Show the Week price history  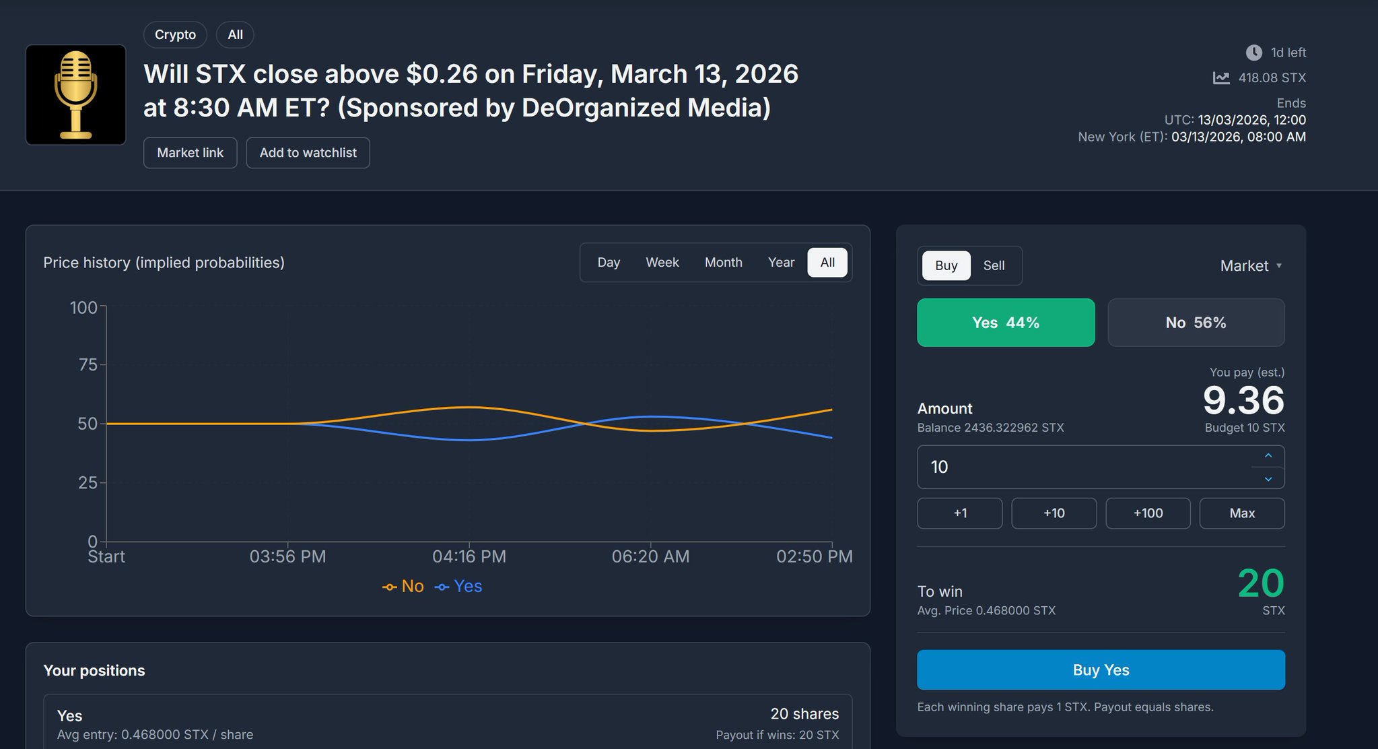[662, 263]
